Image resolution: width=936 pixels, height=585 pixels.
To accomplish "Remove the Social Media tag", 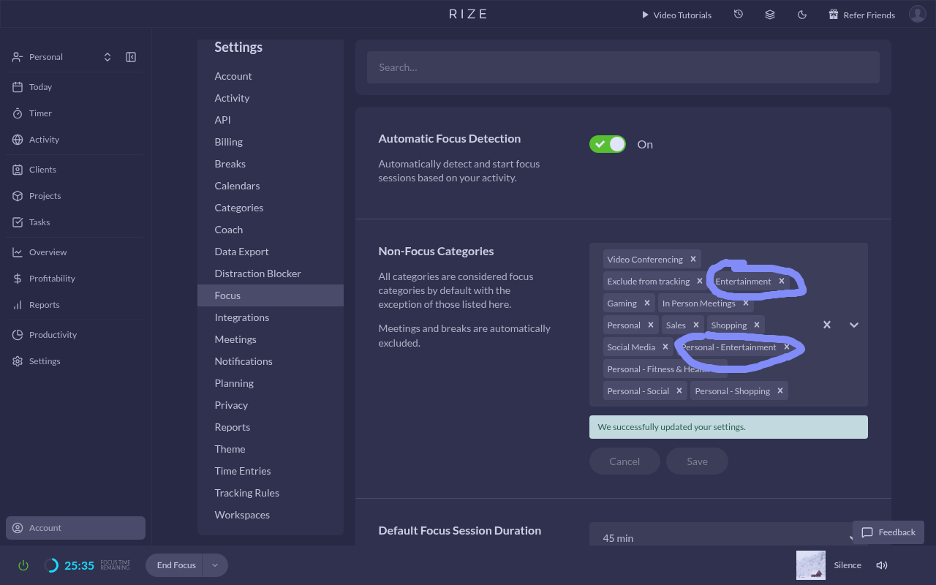I will (x=665, y=347).
